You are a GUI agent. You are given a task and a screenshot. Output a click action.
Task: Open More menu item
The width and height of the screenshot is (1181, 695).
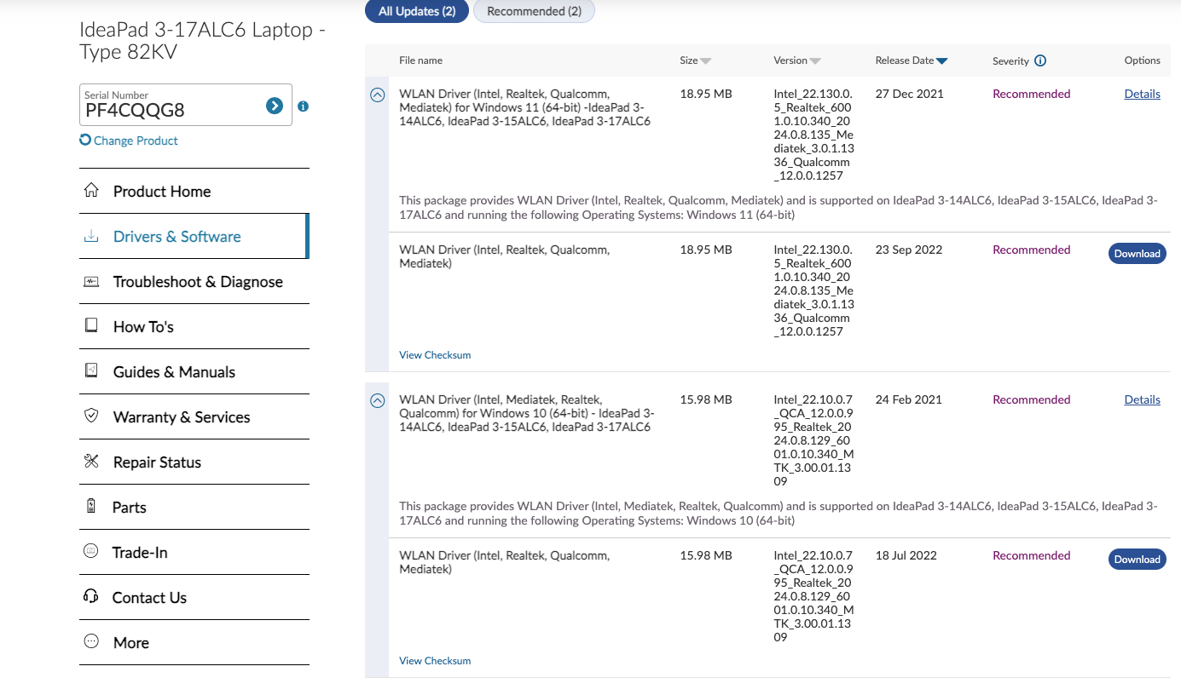[194, 642]
